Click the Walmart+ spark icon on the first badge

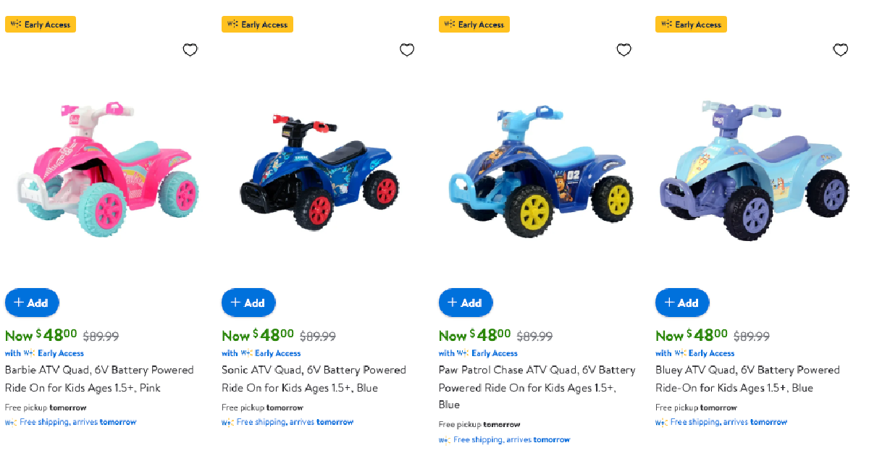pos(15,24)
